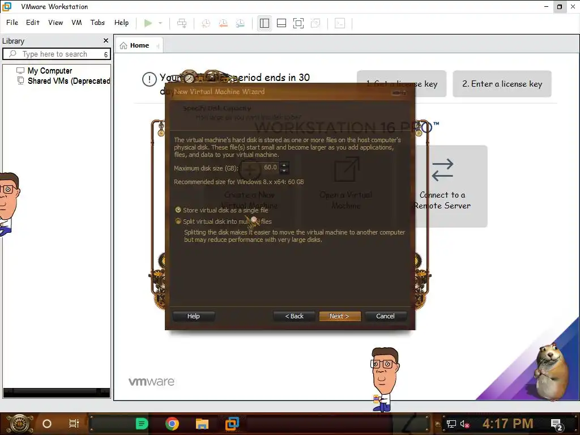Toggle the thumbnail bar icon
The image size is (580, 435).
click(281, 23)
